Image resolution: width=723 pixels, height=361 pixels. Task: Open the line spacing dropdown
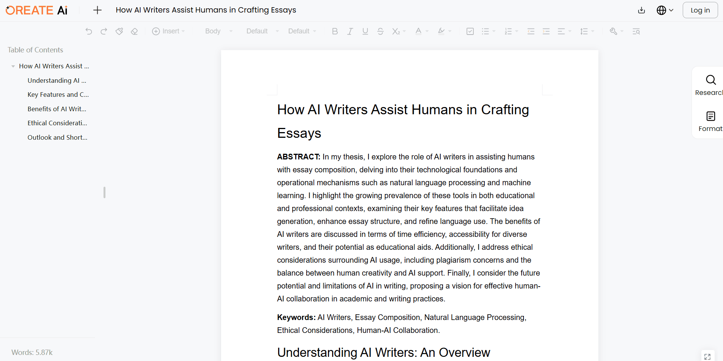[587, 31]
